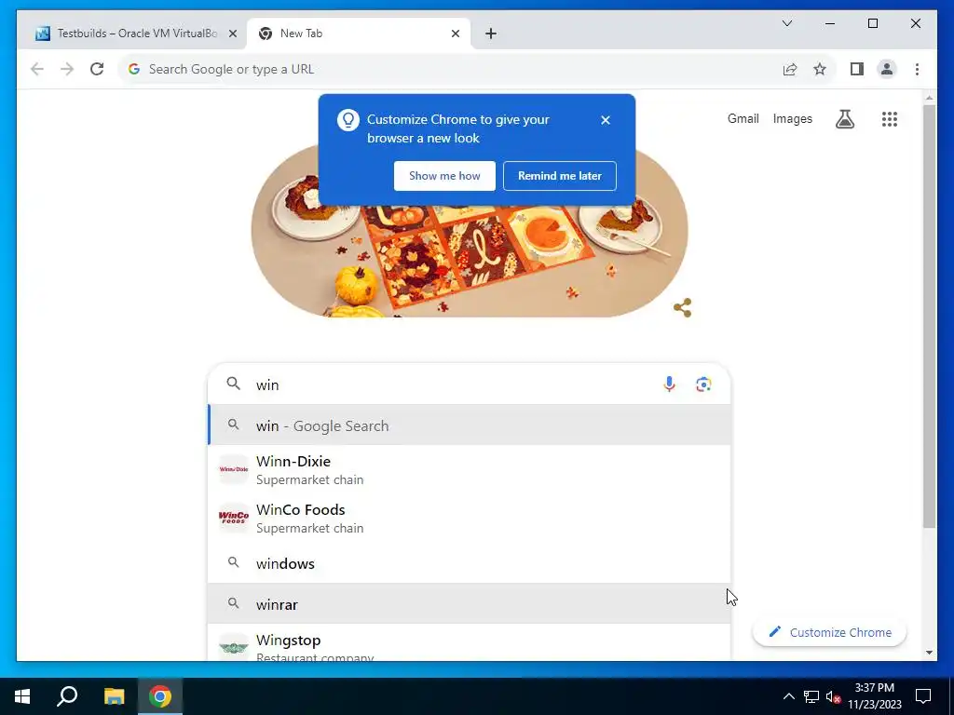954x715 pixels.
Task: Open the tab search chevron
Action: [786, 23]
